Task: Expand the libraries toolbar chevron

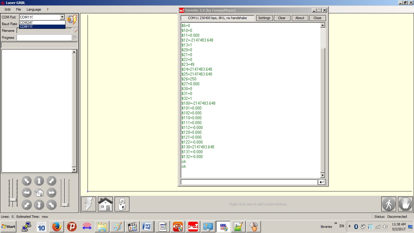Action: (336, 224)
